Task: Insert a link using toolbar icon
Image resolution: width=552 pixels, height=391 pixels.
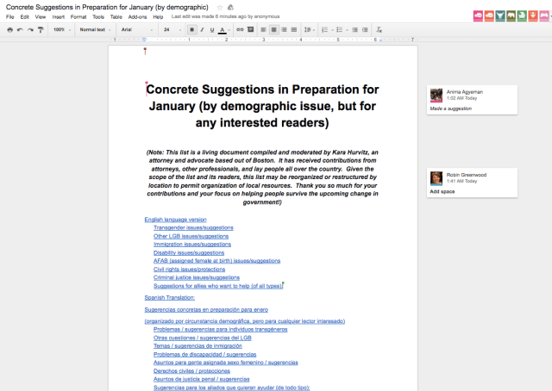Action: (240, 29)
